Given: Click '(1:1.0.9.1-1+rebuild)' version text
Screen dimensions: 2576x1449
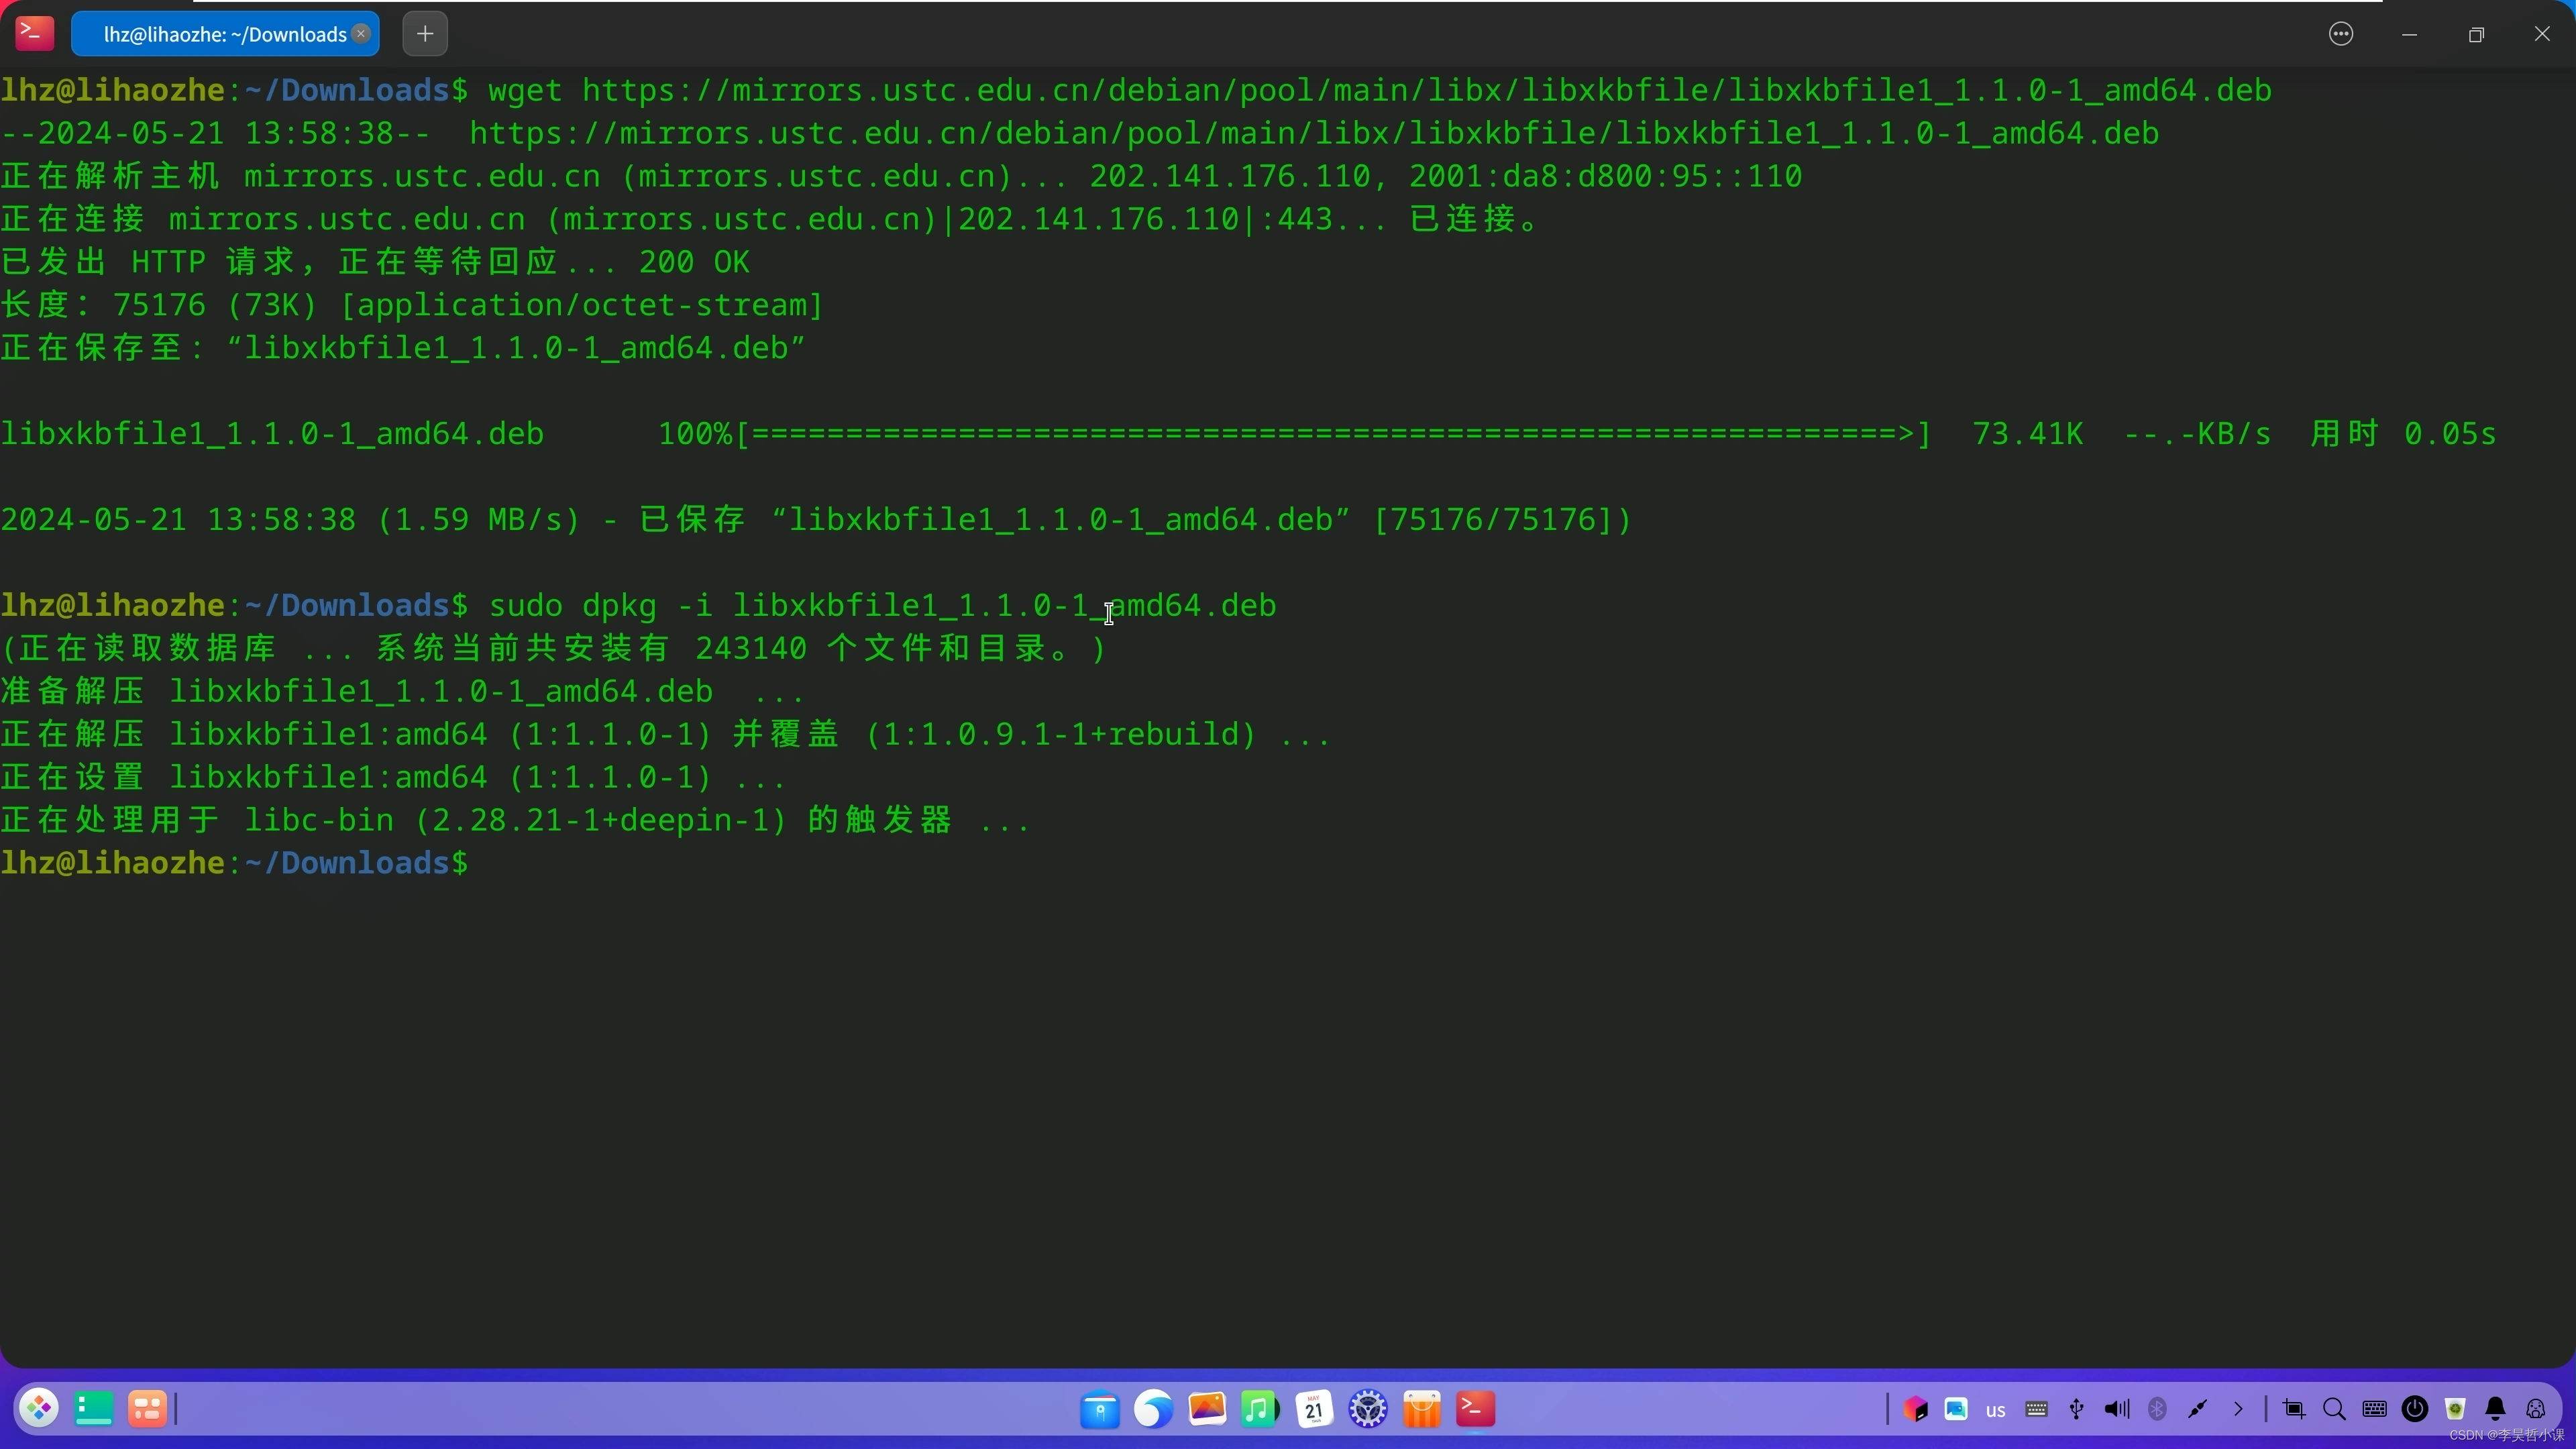Looking at the screenshot, I should click(1061, 735).
